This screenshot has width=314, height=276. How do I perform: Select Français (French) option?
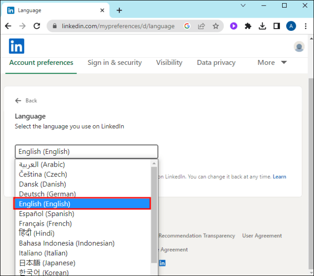(83, 224)
